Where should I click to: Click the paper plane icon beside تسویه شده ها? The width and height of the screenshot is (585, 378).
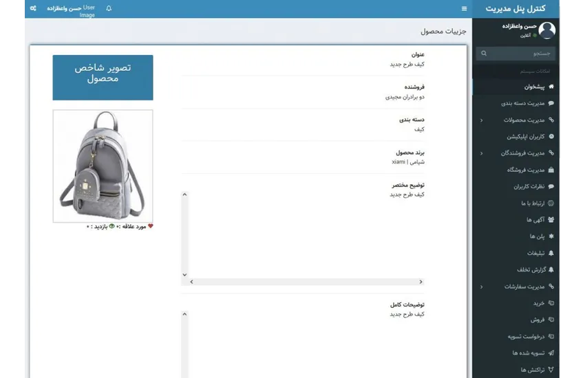click(x=551, y=353)
